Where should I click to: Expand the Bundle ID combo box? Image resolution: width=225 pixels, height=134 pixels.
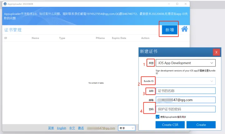(186, 81)
